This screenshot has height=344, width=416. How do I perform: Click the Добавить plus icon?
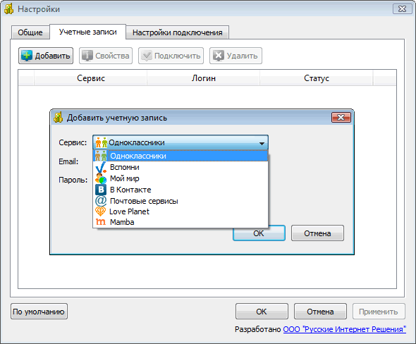pyautogui.click(x=27, y=56)
